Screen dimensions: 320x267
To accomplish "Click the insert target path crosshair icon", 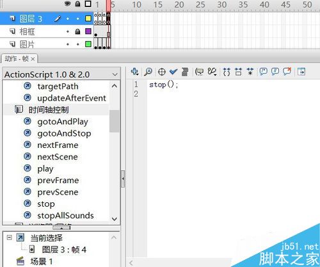I will pos(162,72).
